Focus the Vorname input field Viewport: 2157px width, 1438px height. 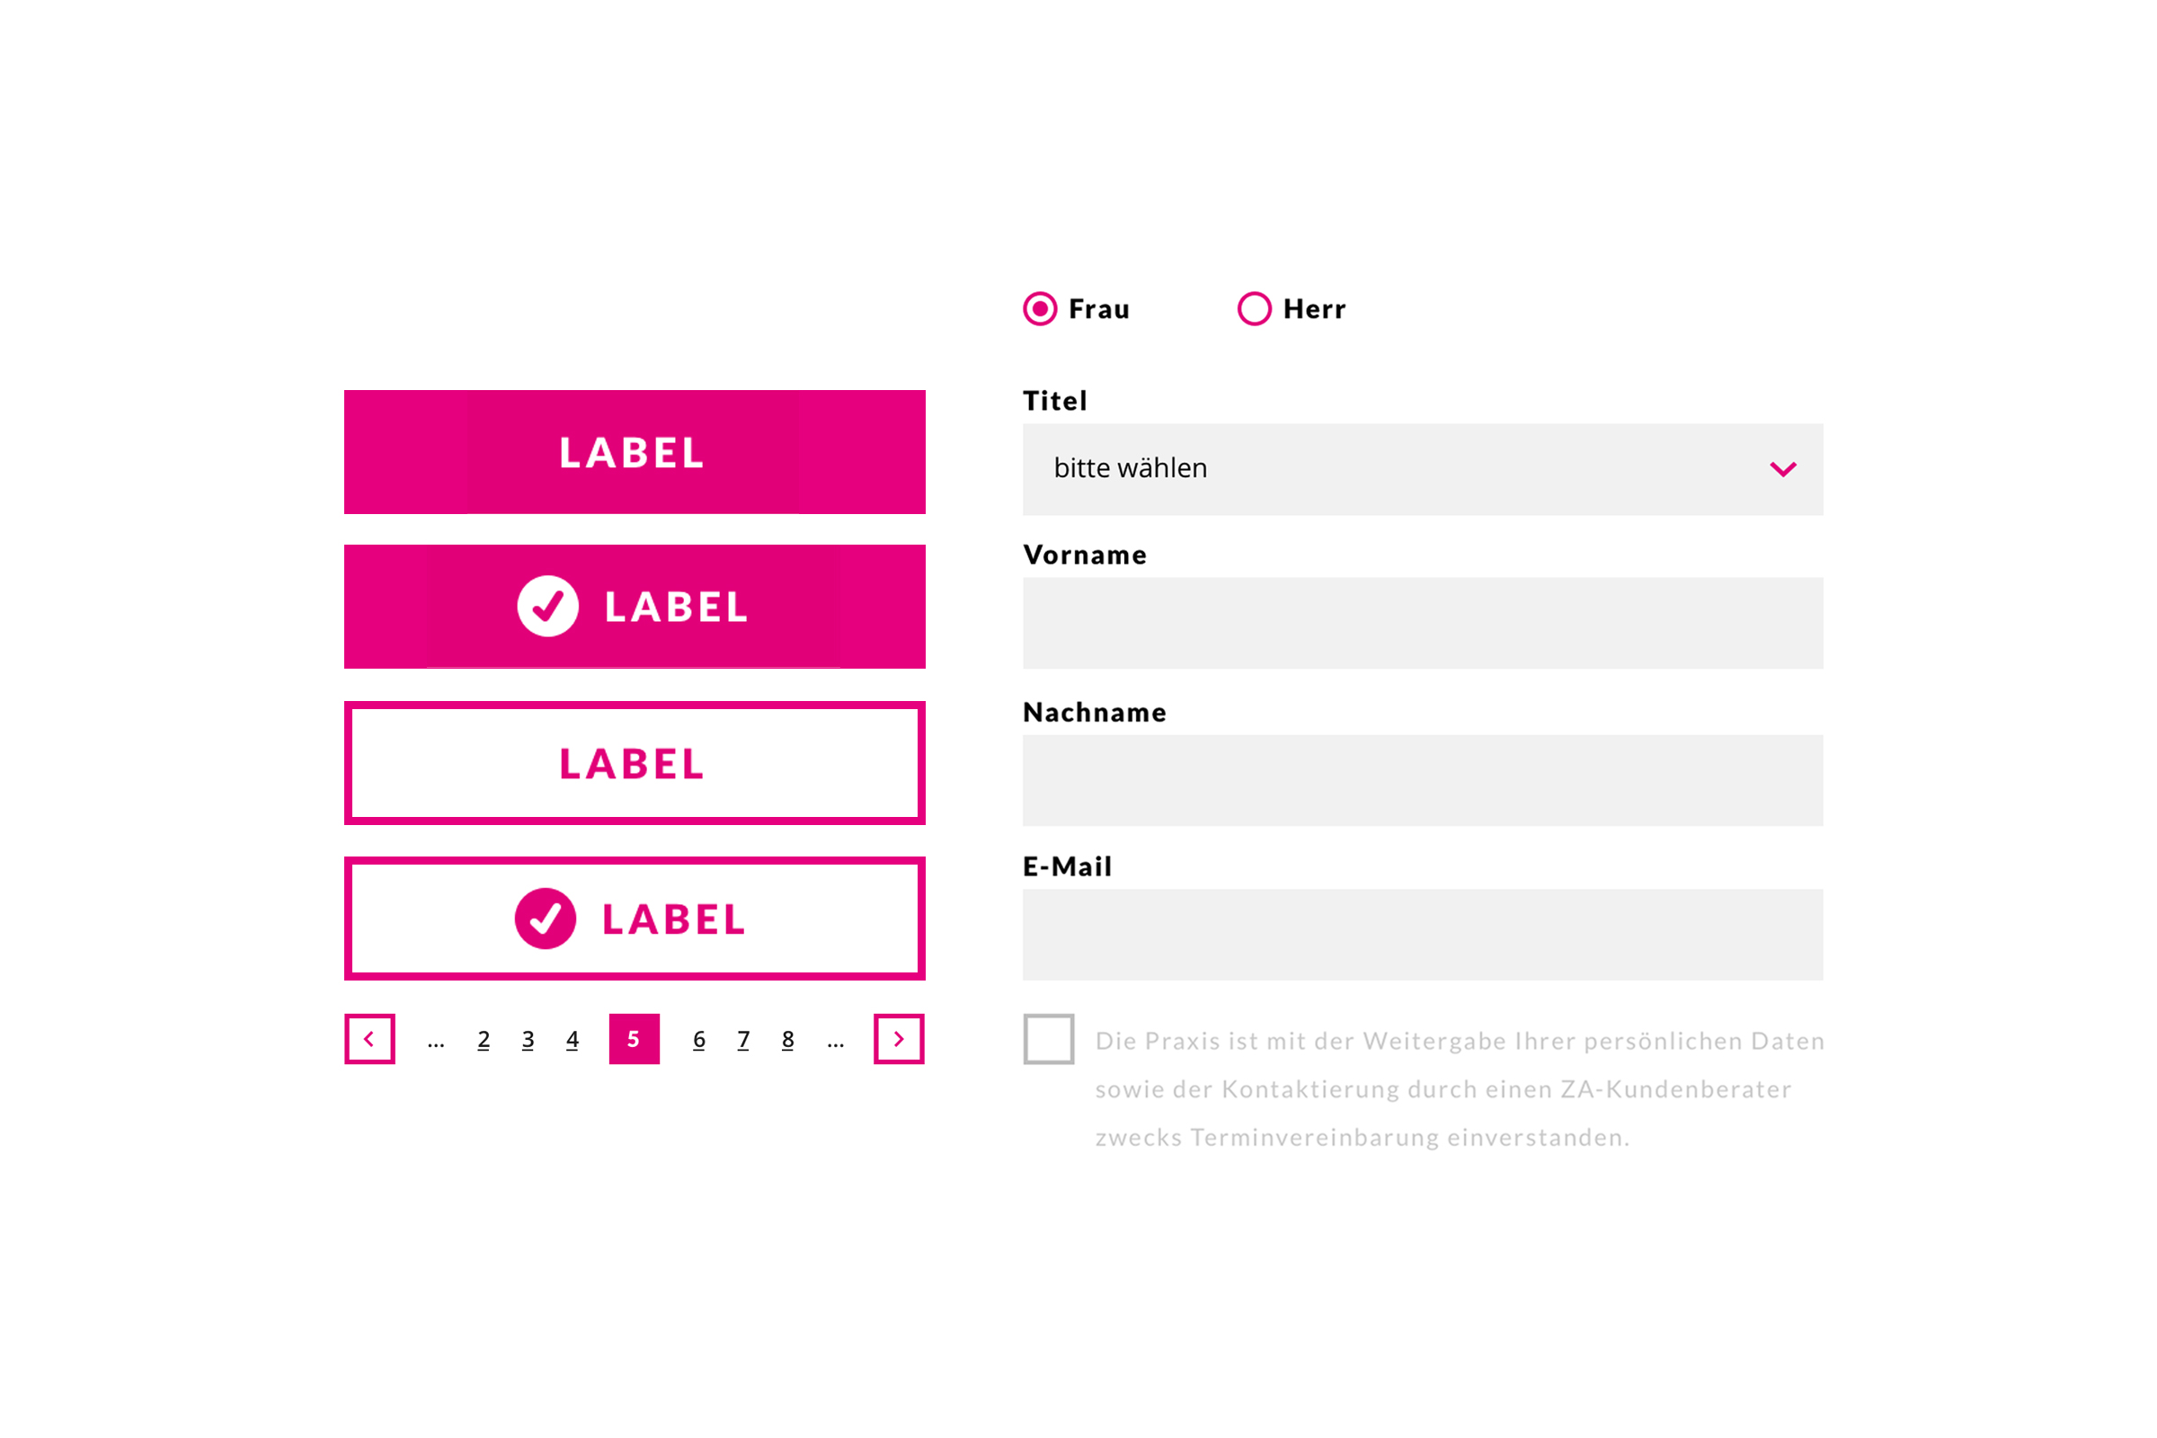[x=1423, y=623]
